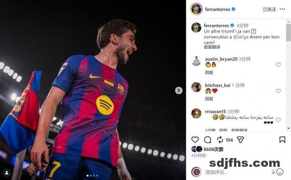Go to next photo arrow
This screenshot has width=291, height=180.
179,90
